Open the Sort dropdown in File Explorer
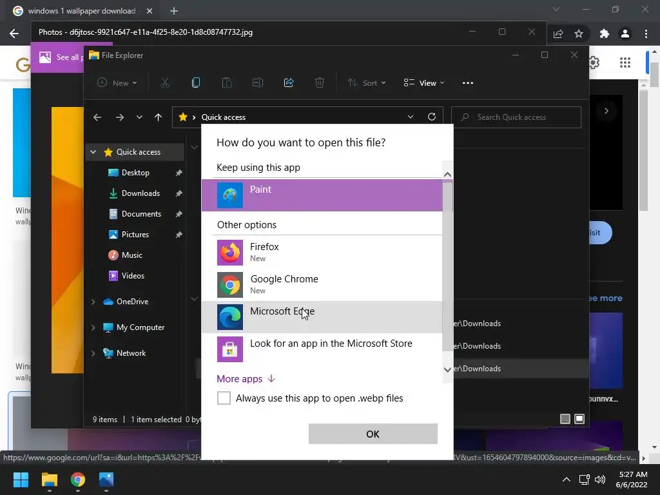 pyautogui.click(x=367, y=83)
